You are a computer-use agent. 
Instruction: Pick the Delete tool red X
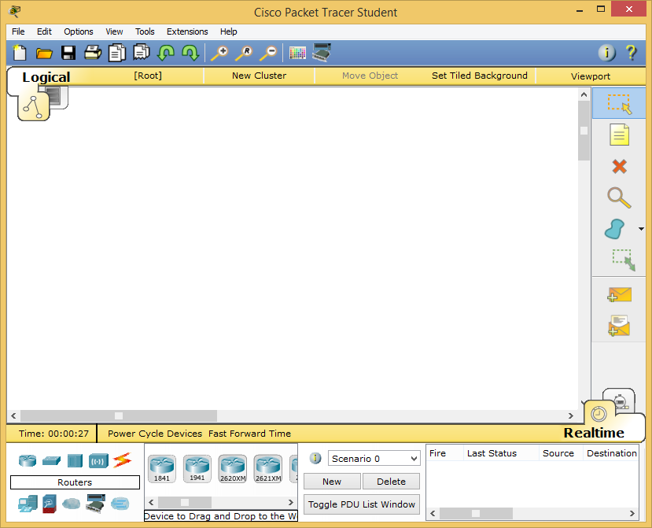[x=619, y=167]
